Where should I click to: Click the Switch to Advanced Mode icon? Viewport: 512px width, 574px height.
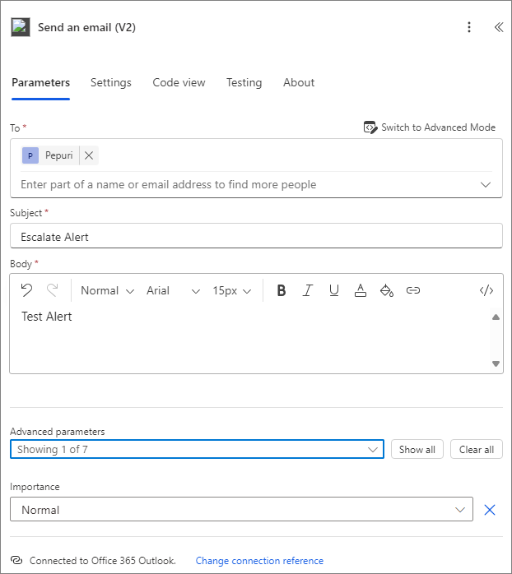click(370, 127)
